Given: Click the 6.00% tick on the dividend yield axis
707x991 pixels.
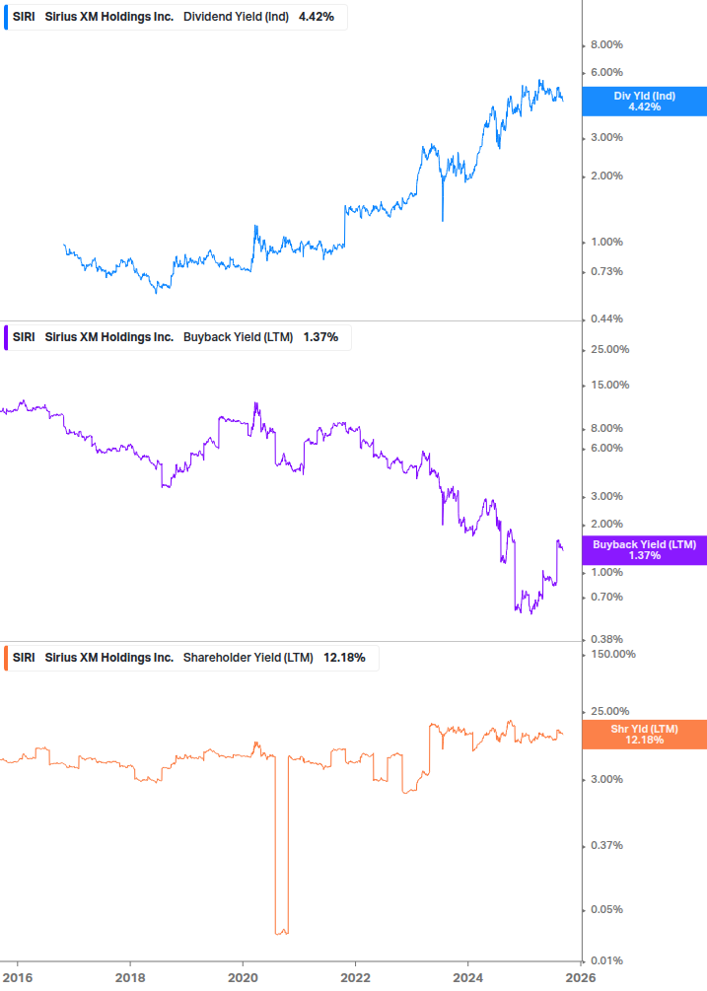Looking at the screenshot, I should [606, 72].
